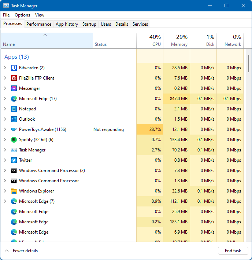Expand Spotify (32 bit) (6) group
Viewport: 252px width, 260px height.
(x=5, y=140)
